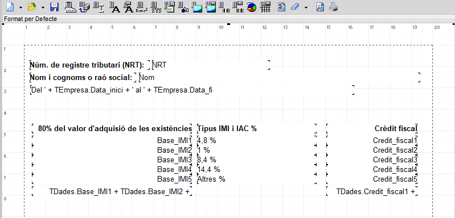Select the Base_IMI5 field
Viewport: 455px width, 218px height.
[x=112, y=179]
